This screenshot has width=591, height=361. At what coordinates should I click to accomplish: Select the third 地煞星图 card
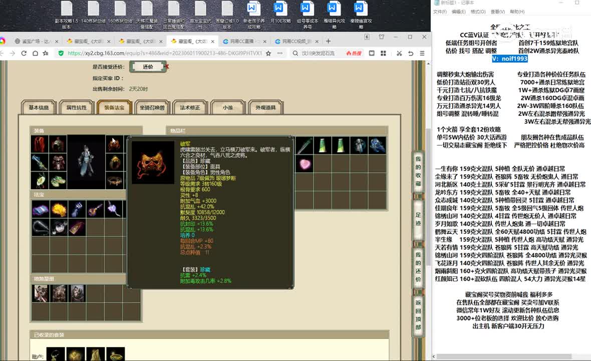[x=77, y=293]
